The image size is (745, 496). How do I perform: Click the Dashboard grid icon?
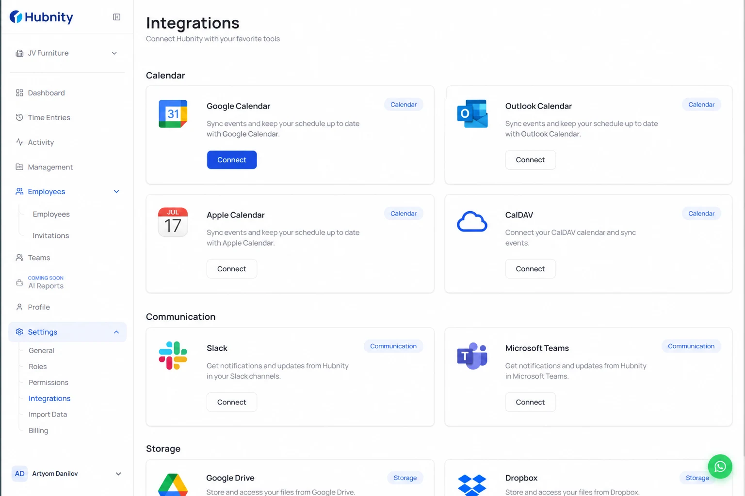(x=19, y=93)
